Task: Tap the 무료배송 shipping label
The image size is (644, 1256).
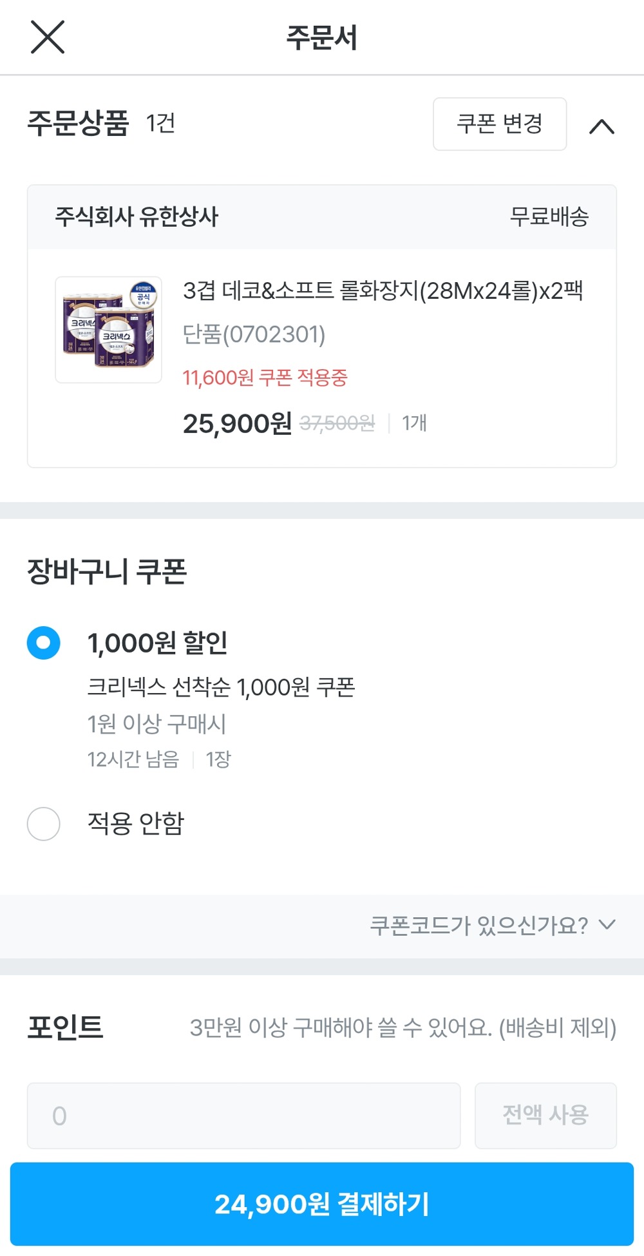Action: point(549,217)
